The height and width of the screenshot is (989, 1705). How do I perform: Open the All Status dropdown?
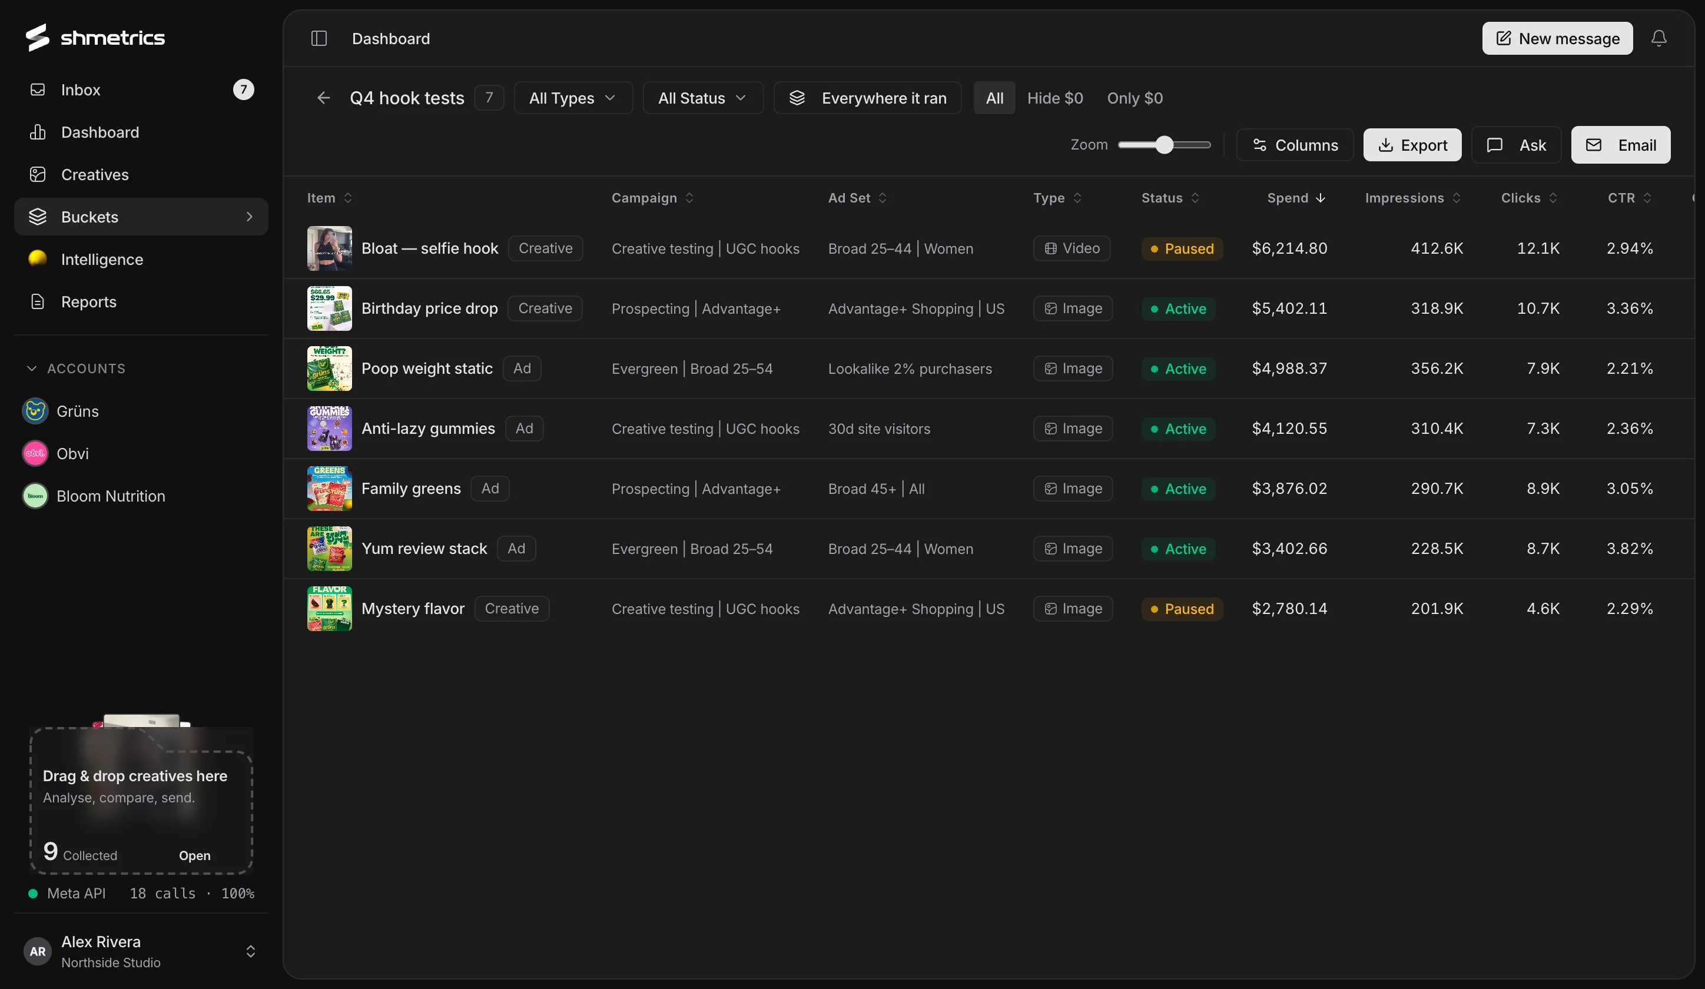pyautogui.click(x=703, y=98)
